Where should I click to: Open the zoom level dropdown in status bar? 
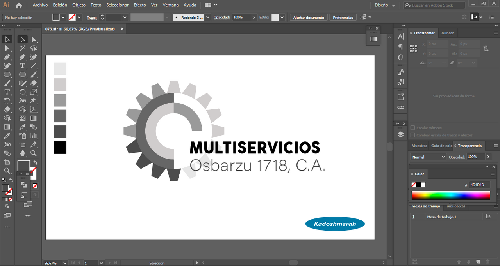(64, 263)
